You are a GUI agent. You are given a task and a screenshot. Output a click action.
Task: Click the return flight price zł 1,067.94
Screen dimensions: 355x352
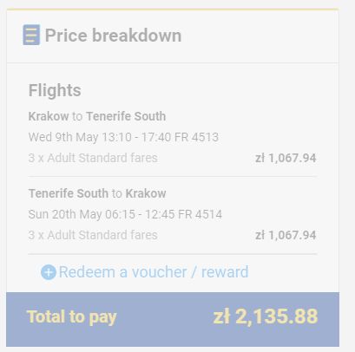pyautogui.click(x=286, y=235)
